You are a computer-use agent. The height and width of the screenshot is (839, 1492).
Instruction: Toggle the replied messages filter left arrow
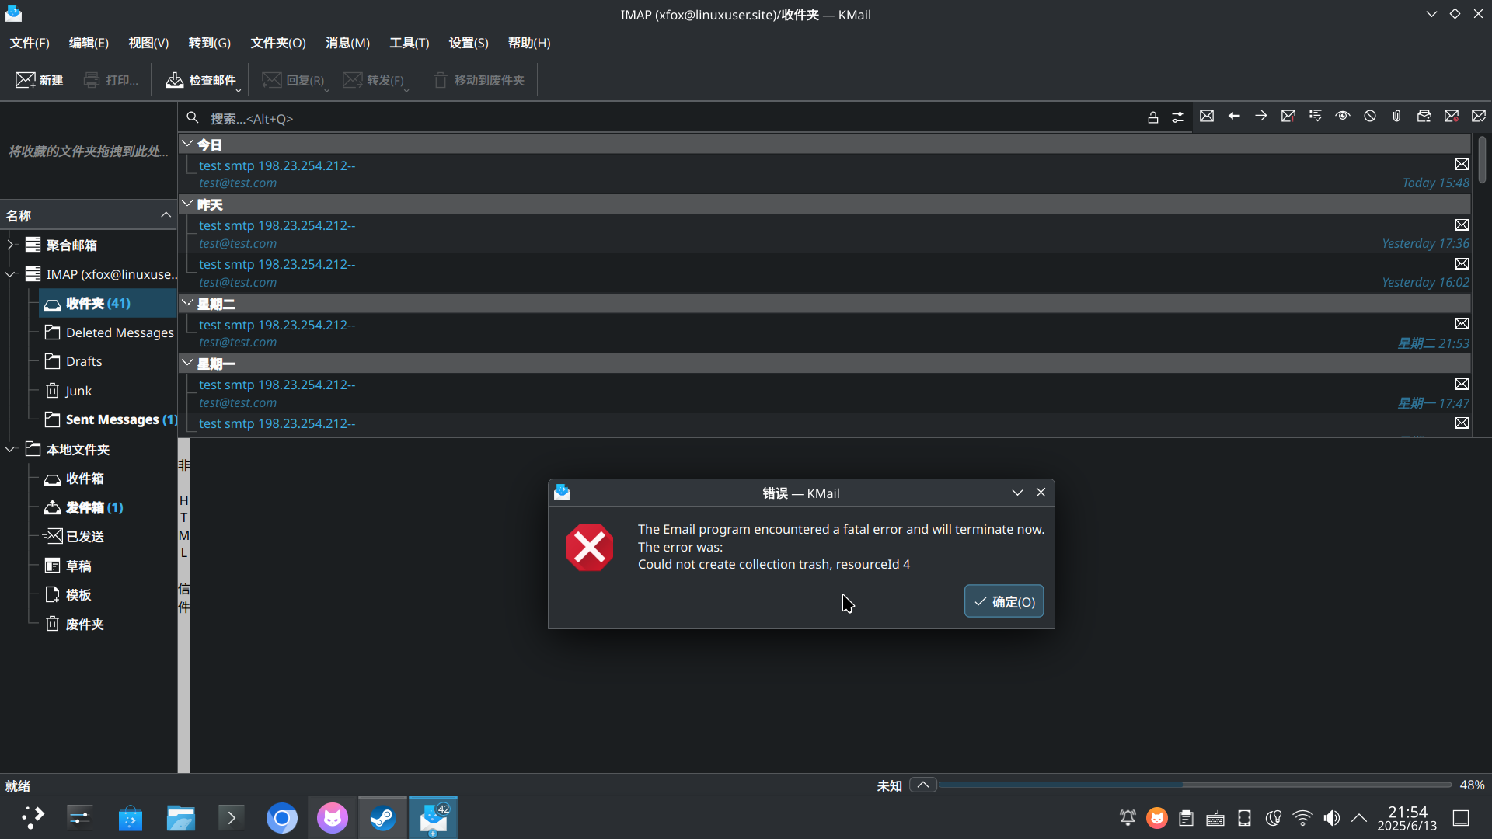(x=1234, y=116)
